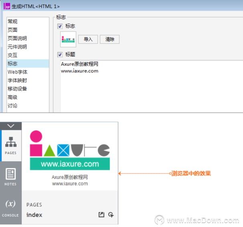Select 字体映射 in settings list
This screenshot has width=243, height=227.
(28, 80)
